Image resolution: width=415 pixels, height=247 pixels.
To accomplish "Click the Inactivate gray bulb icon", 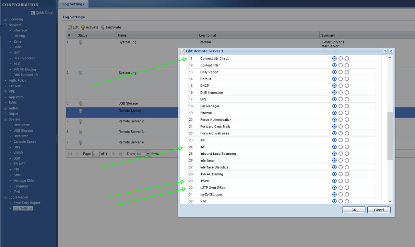I will (103, 27).
